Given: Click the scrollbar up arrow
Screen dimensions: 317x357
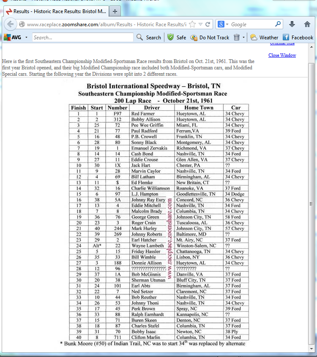Looking at the screenshot, I should [312, 47].
